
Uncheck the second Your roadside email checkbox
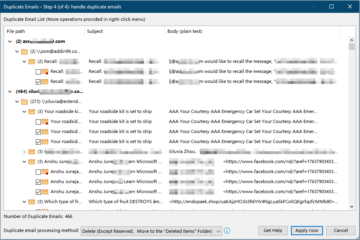click(38, 132)
